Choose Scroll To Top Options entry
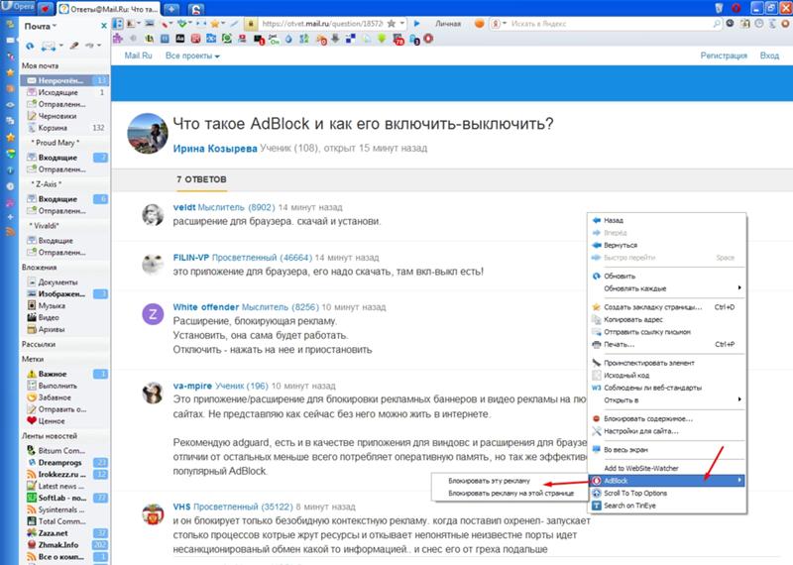The image size is (793, 565). point(666,494)
